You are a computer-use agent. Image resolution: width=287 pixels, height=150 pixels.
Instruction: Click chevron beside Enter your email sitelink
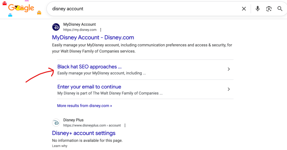point(229,89)
